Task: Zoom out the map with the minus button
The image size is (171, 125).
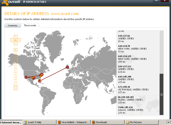Action: point(16,87)
